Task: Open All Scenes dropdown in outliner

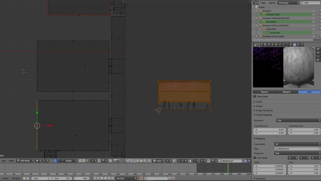Action: point(288,3)
